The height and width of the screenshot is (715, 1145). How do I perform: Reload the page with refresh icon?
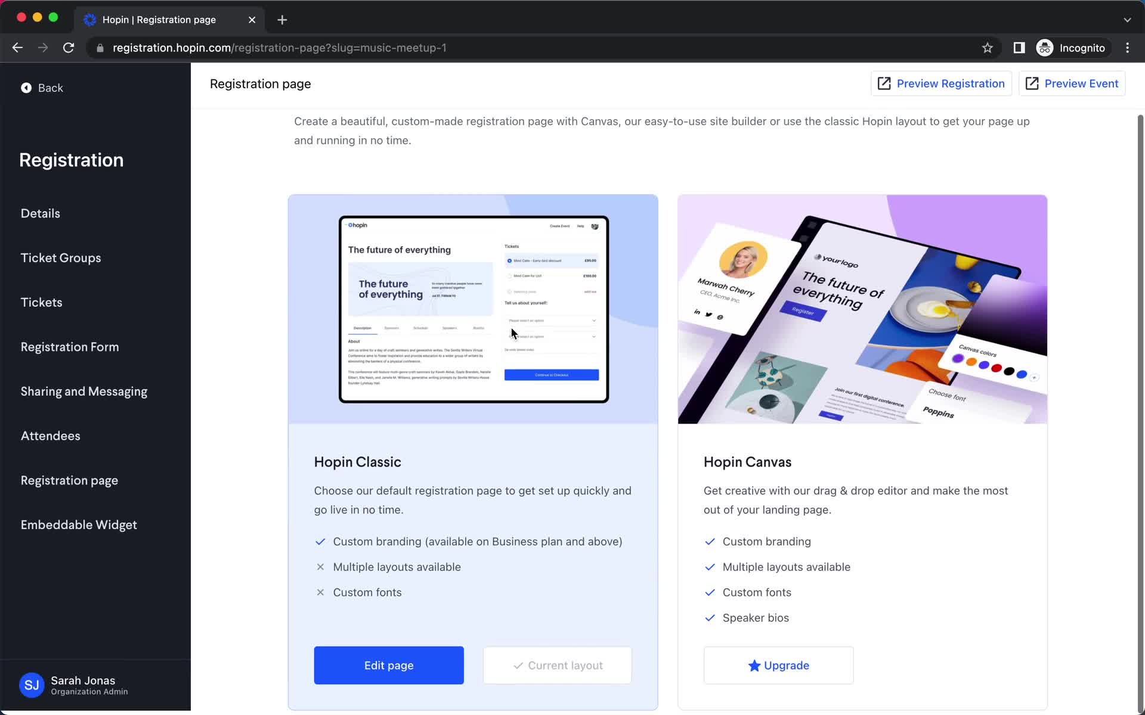pyautogui.click(x=69, y=48)
